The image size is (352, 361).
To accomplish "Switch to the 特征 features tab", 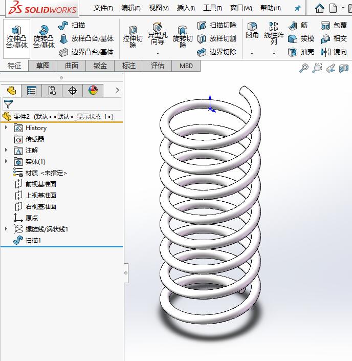I will click(x=14, y=66).
